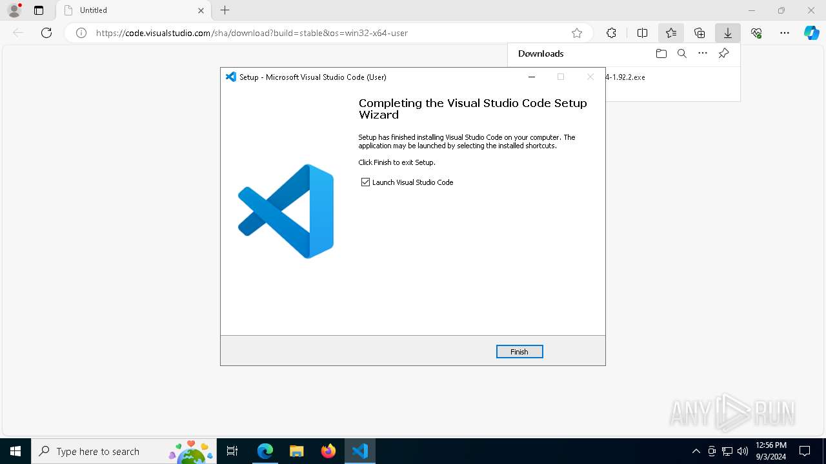Open Microsoft Edge from taskbar
The width and height of the screenshot is (826, 464).
point(265,451)
